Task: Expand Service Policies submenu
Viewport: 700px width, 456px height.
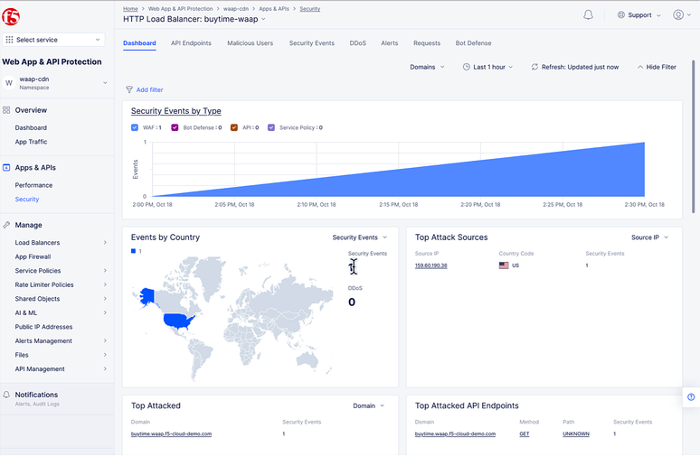Action: tap(105, 271)
